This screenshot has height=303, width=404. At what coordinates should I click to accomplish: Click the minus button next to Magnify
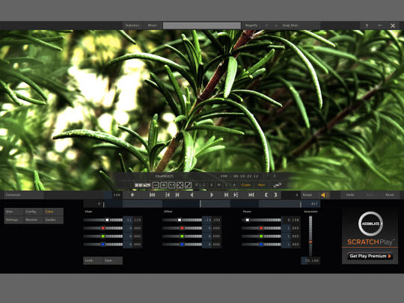266,25
